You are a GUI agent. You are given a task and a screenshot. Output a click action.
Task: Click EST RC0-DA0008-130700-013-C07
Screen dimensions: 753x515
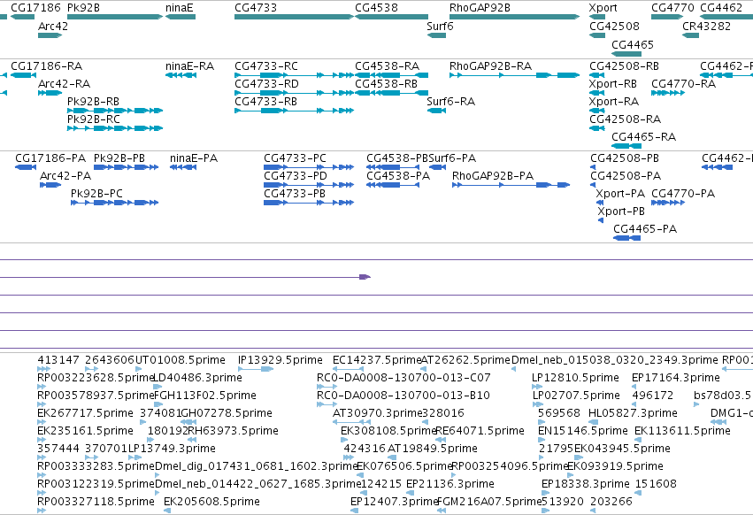(403, 378)
